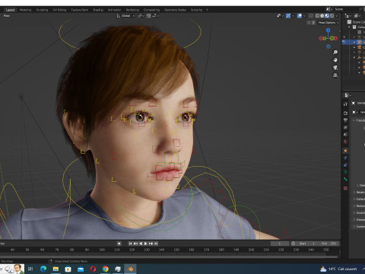365x274 pixels.
Task: Open the properties editor type dropdown
Action: [348, 95]
